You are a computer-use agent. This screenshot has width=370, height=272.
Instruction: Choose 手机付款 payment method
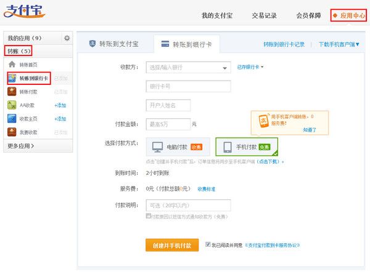coord(246,147)
